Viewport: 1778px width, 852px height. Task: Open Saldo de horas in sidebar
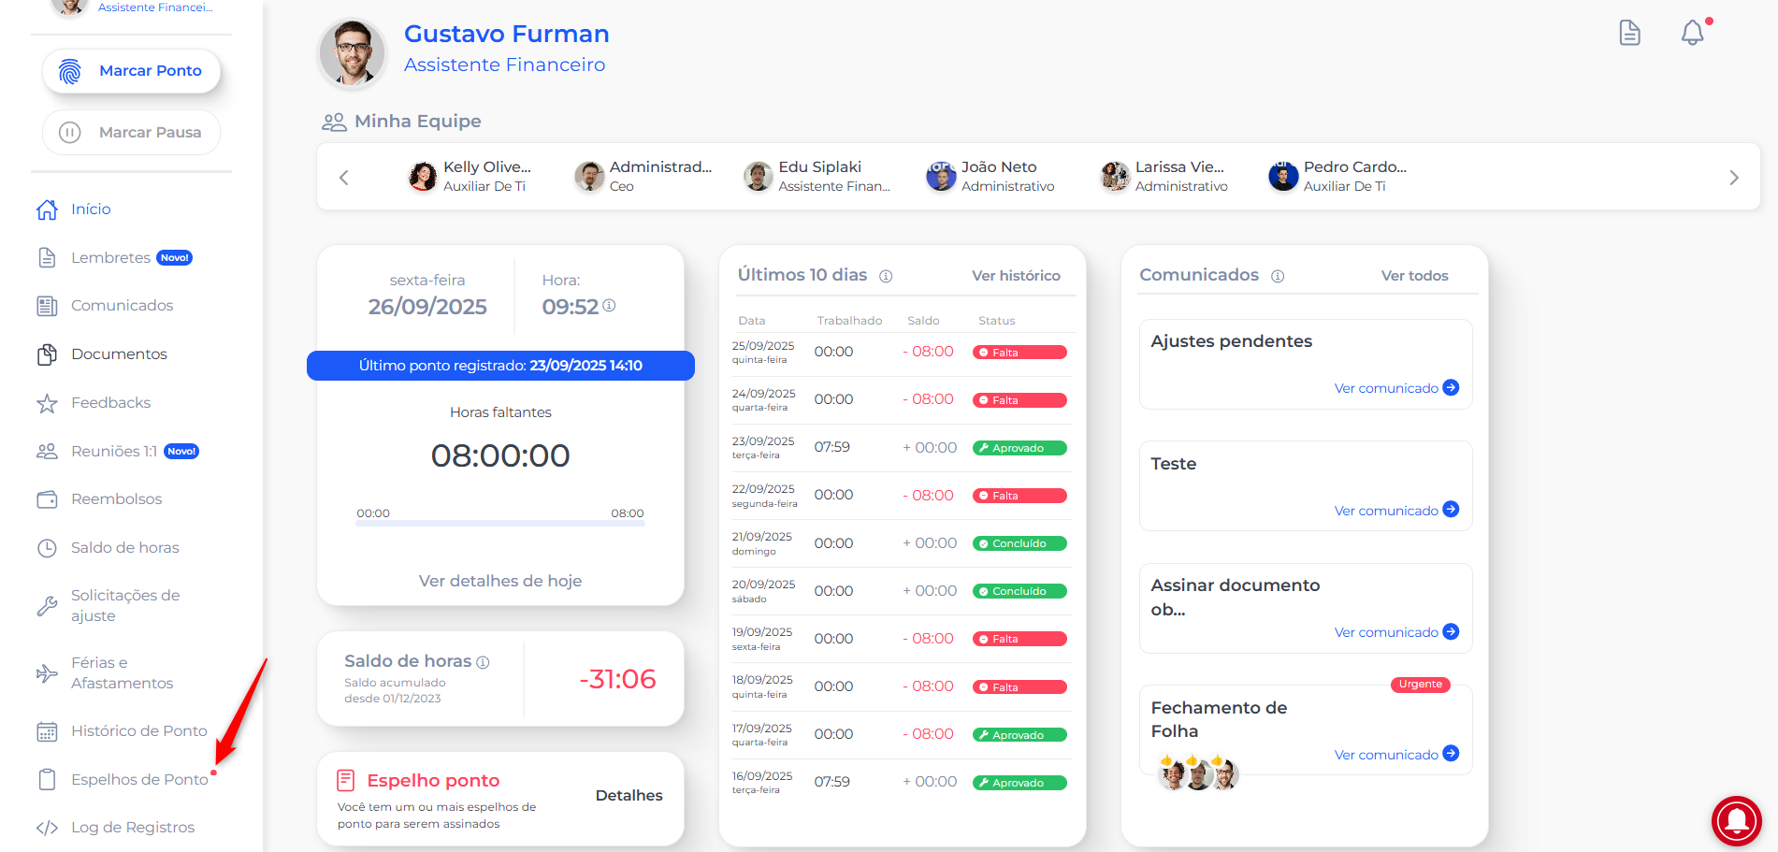[x=124, y=548]
